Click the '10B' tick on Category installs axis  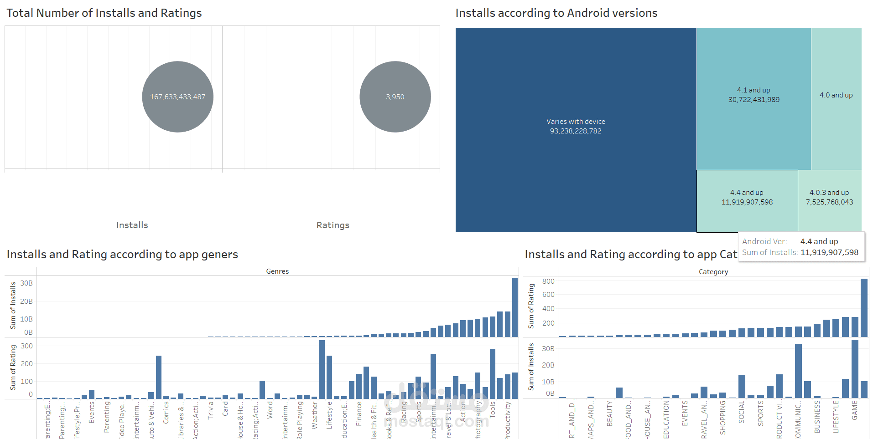click(548, 382)
